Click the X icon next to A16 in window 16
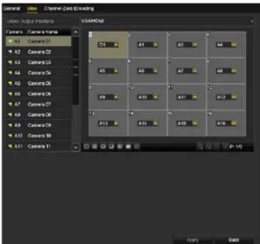 click(234, 123)
